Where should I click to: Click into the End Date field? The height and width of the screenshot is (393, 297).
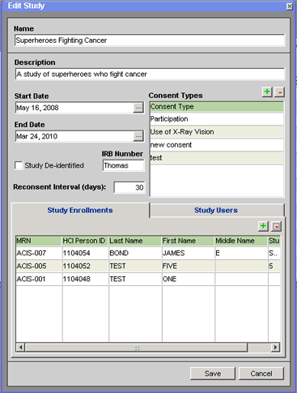click(74, 136)
